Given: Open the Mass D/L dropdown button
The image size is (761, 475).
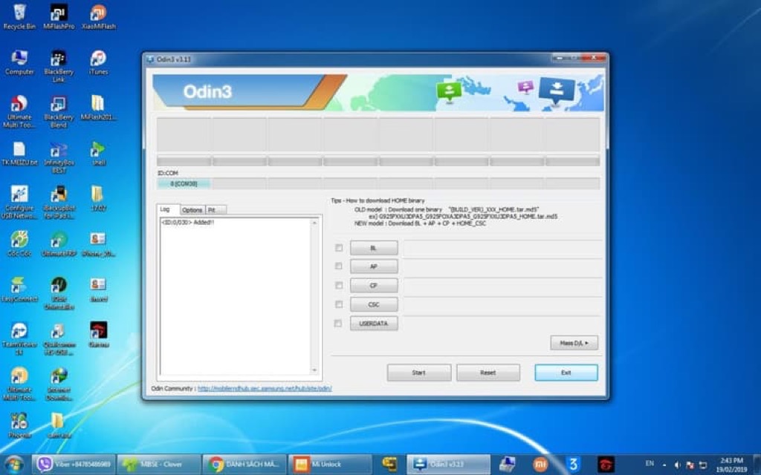Looking at the screenshot, I should coord(574,343).
